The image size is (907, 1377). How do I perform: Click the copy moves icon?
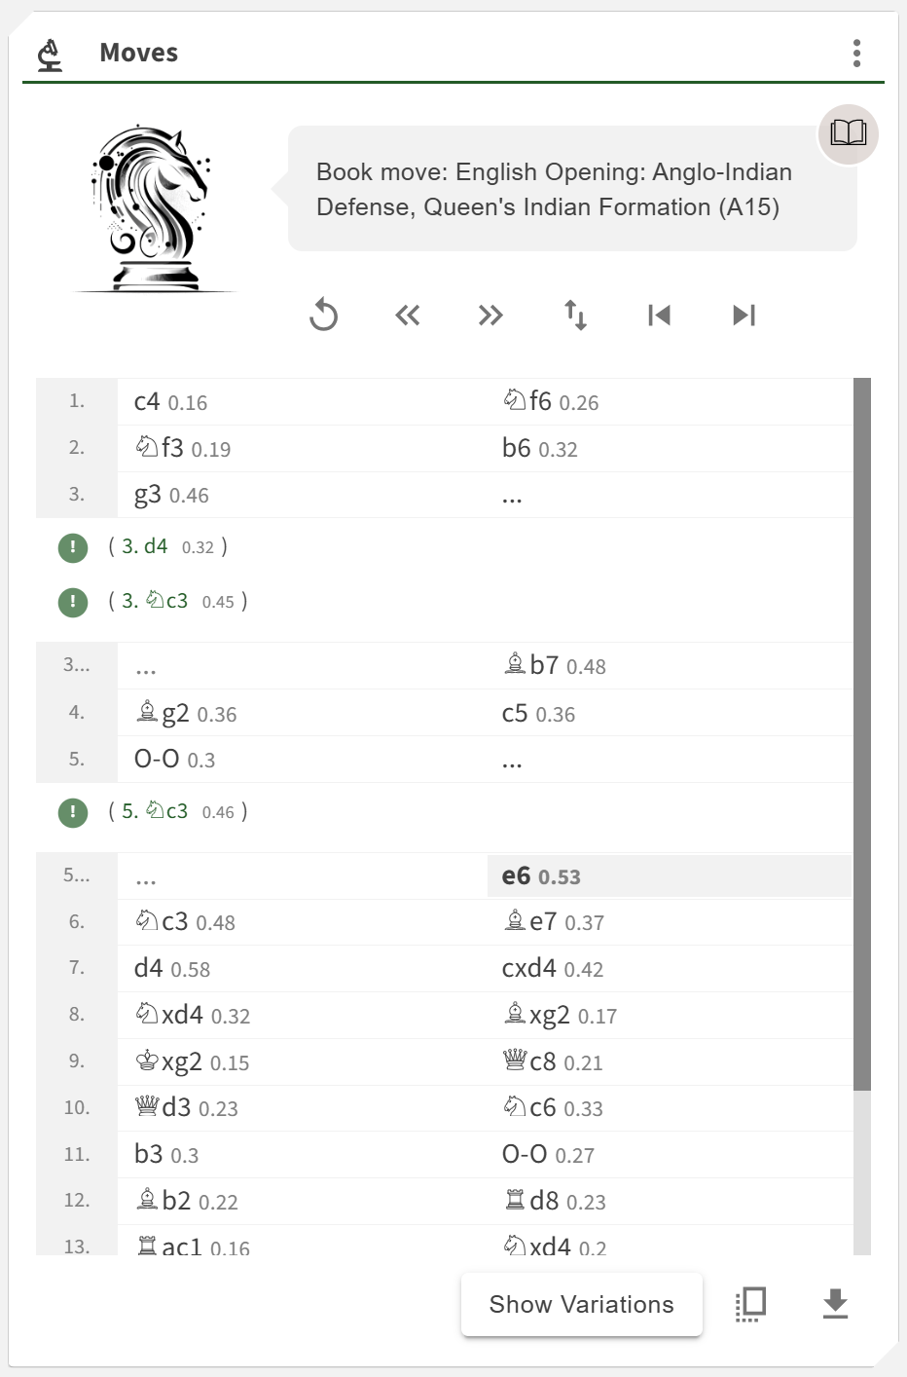(751, 1304)
